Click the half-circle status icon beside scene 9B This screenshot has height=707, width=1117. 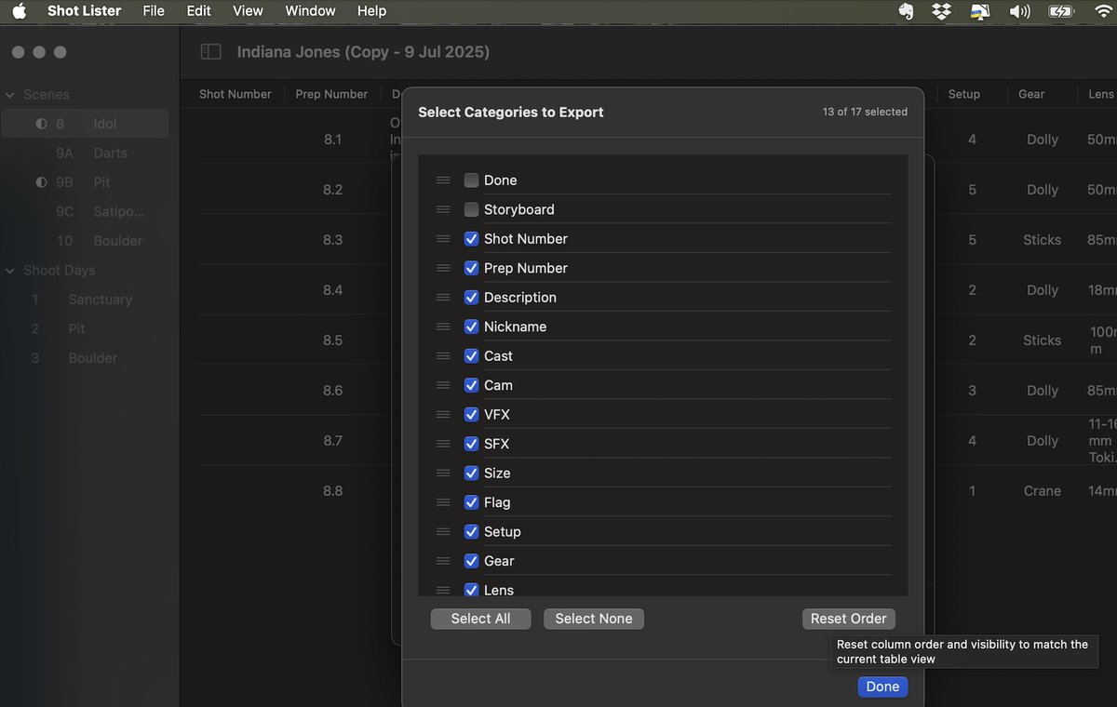pyautogui.click(x=41, y=182)
